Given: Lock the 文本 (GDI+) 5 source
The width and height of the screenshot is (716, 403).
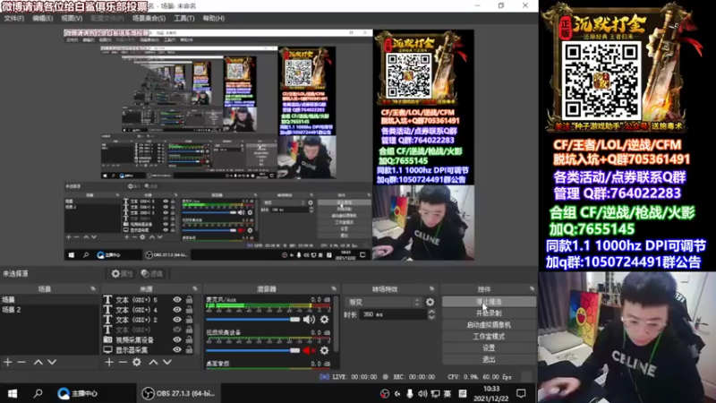Looking at the screenshot, I should coord(189,300).
